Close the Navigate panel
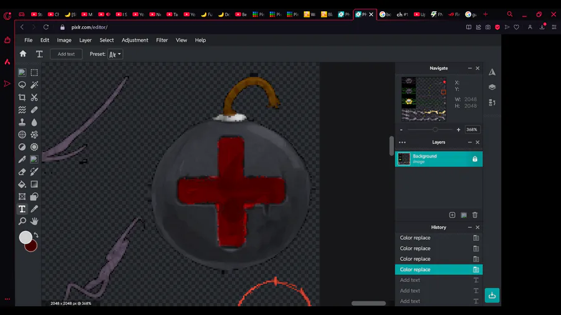Viewport: 561px width, 315px height. [x=477, y=68]
